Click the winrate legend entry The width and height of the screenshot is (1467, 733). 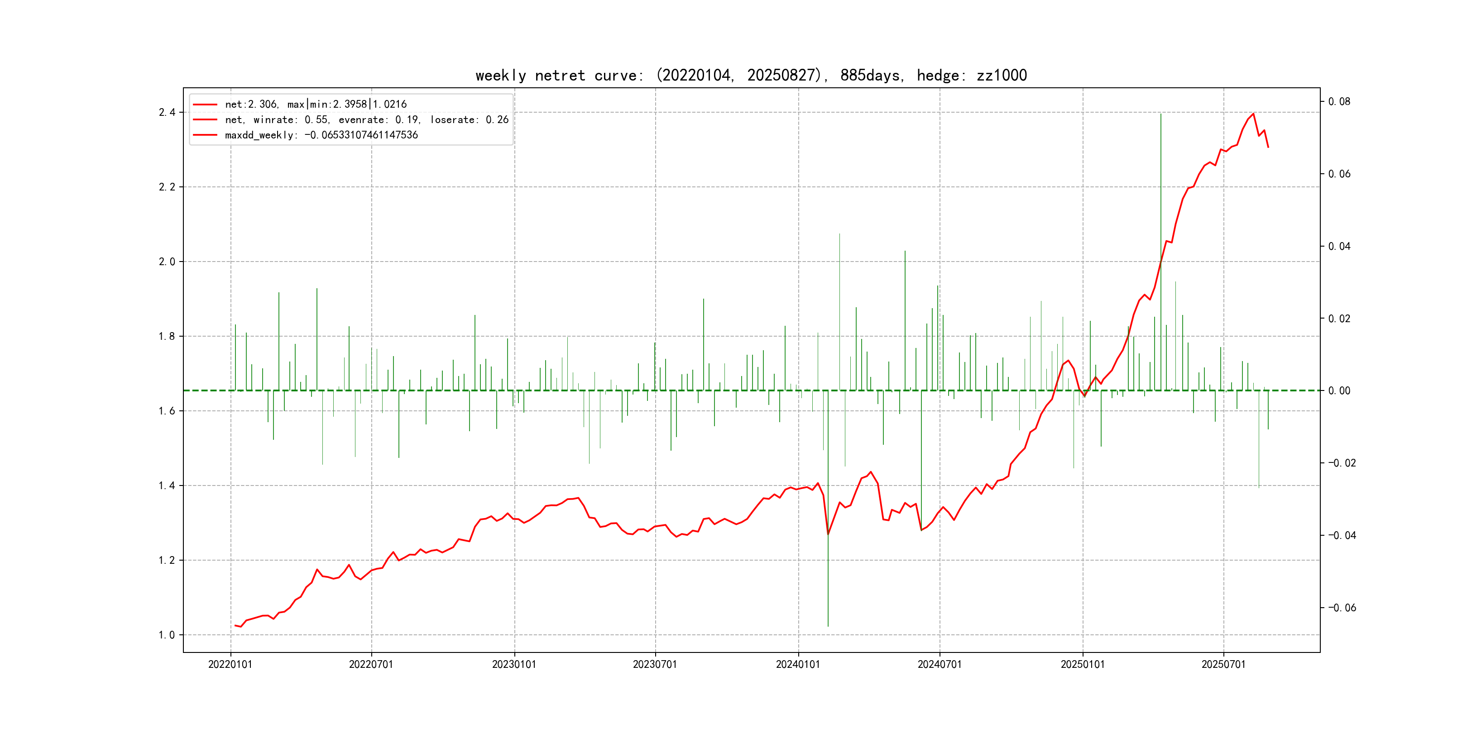366,119
